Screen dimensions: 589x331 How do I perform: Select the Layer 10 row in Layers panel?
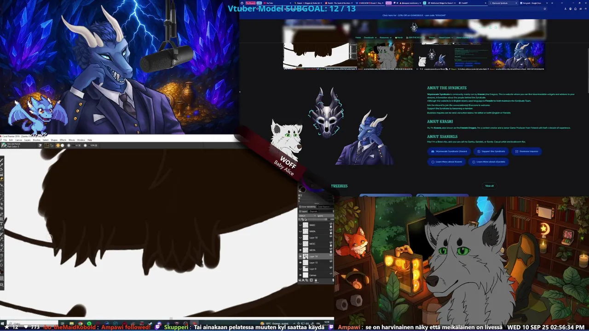tap(316, 238)
